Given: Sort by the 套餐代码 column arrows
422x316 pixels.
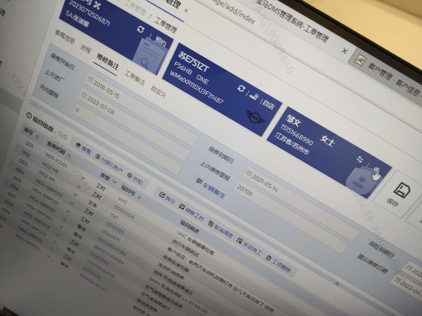Looking at the screenshot, I should point(69,155).
